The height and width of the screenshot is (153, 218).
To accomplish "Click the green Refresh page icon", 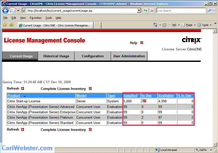I will [x=145, y=10].
